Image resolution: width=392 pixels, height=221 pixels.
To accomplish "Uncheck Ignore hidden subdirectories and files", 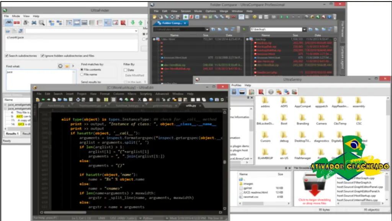I will pyautogui.click(x=42, y=56).
